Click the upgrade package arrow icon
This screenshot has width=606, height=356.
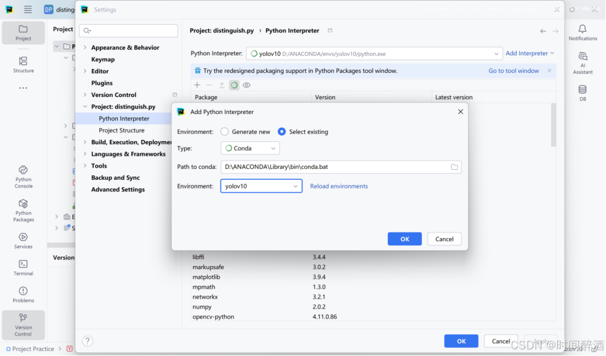coord(222,85)
